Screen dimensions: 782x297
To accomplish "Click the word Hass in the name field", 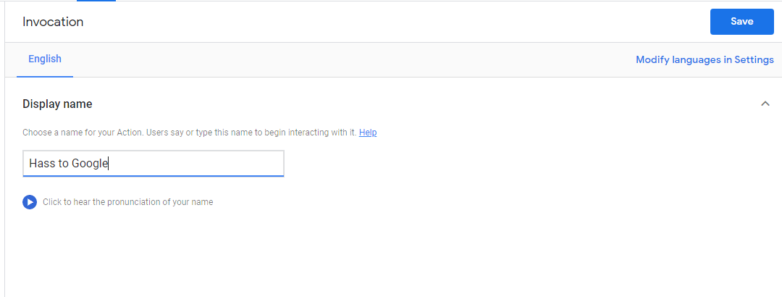I will tap(41, 164).
